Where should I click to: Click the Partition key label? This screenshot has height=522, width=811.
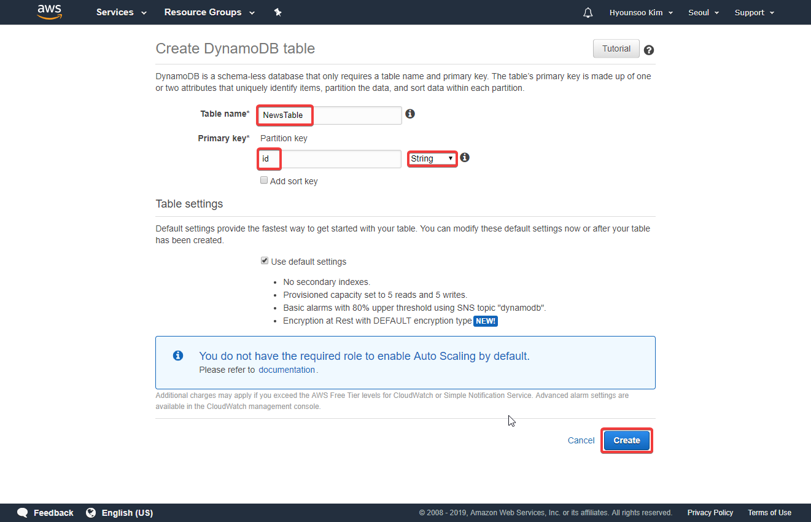tap(284, 138)
